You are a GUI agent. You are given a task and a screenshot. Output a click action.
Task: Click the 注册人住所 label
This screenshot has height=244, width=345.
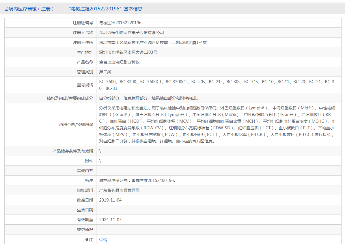point(83,42)
